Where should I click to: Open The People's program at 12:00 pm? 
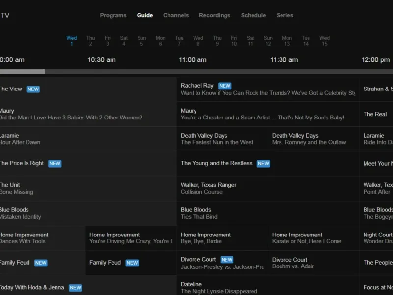(x=376, y=263)
